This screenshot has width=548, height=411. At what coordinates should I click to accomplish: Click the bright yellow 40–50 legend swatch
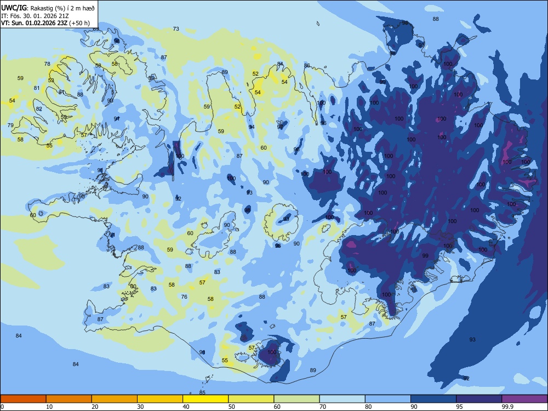click(x=206, y=399)
